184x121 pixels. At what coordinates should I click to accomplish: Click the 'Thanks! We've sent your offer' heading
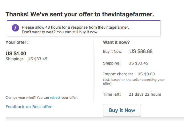pos(80,14)
